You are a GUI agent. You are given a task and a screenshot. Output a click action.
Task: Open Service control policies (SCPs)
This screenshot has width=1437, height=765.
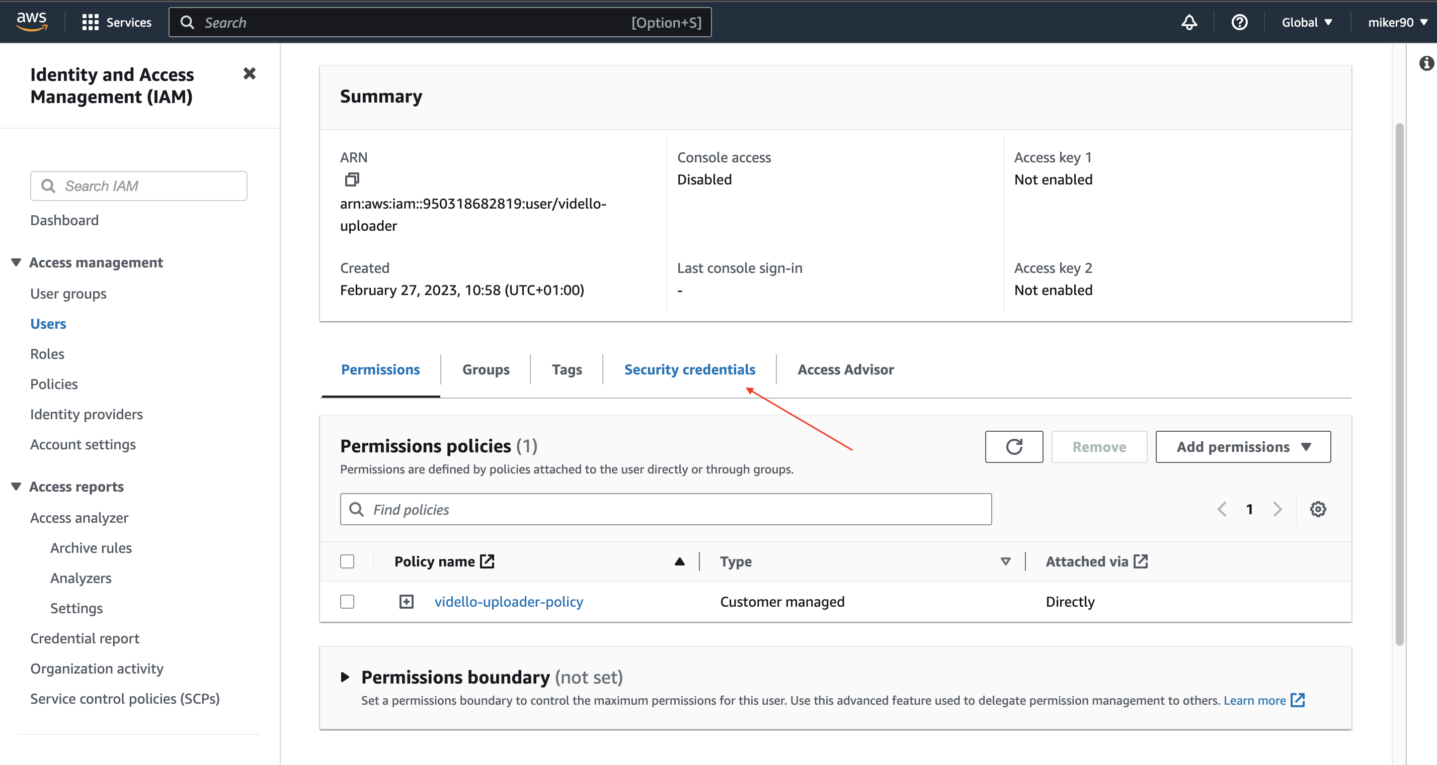coord(125,698)
